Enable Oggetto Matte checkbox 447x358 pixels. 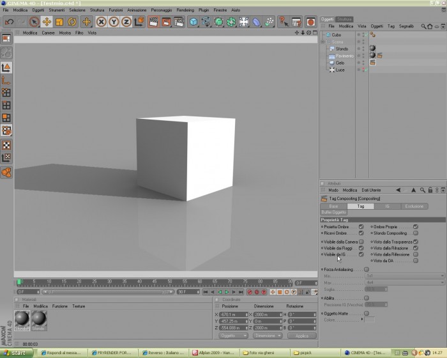point(367,313)
